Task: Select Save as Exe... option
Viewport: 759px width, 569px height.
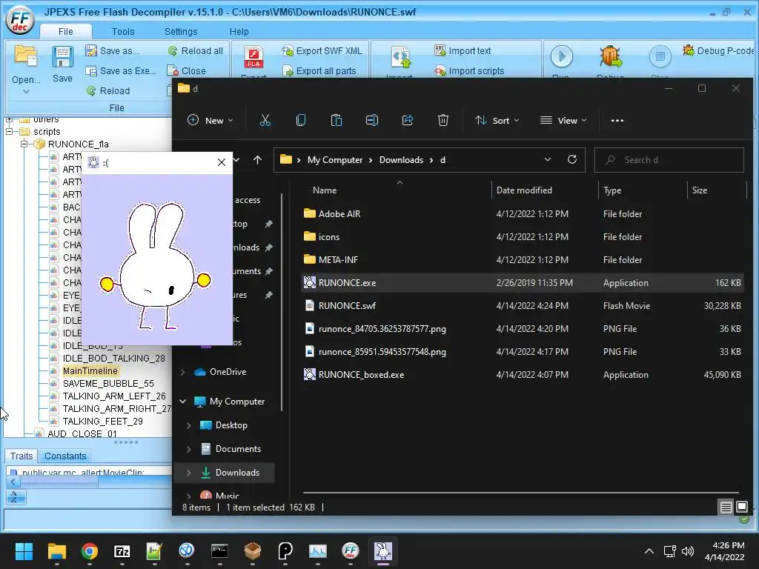Action: tap(121, 70)
